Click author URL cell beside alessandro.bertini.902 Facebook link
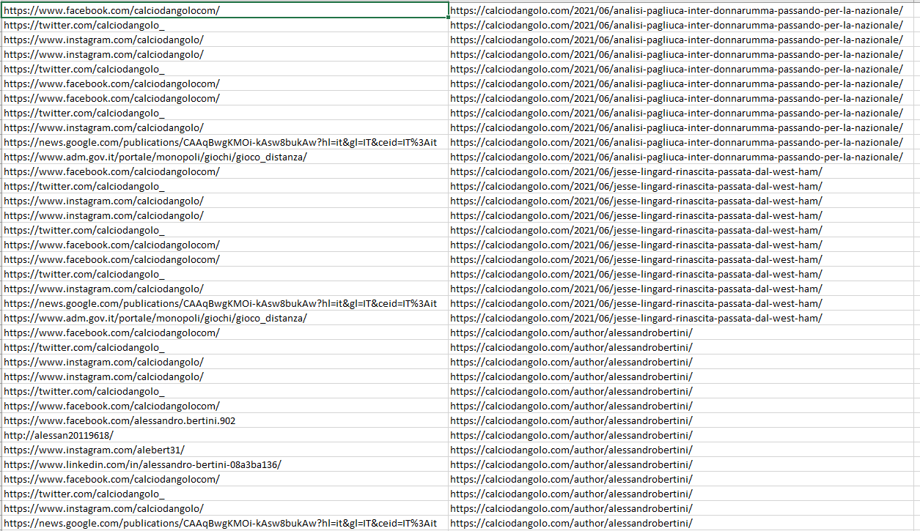 [571, 420]
